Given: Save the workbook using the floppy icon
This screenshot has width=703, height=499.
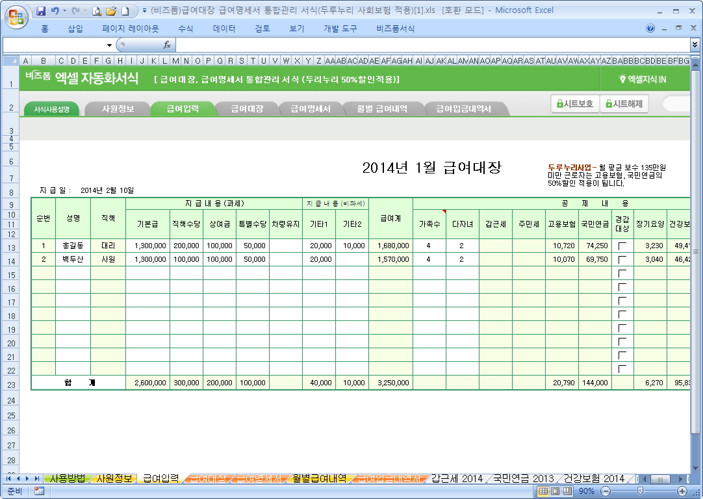Looking at the screenshot, I should click(41, 11).
